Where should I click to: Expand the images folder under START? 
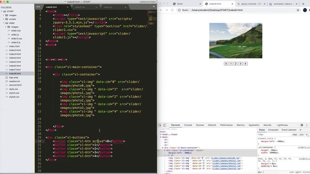coord(3,15)
